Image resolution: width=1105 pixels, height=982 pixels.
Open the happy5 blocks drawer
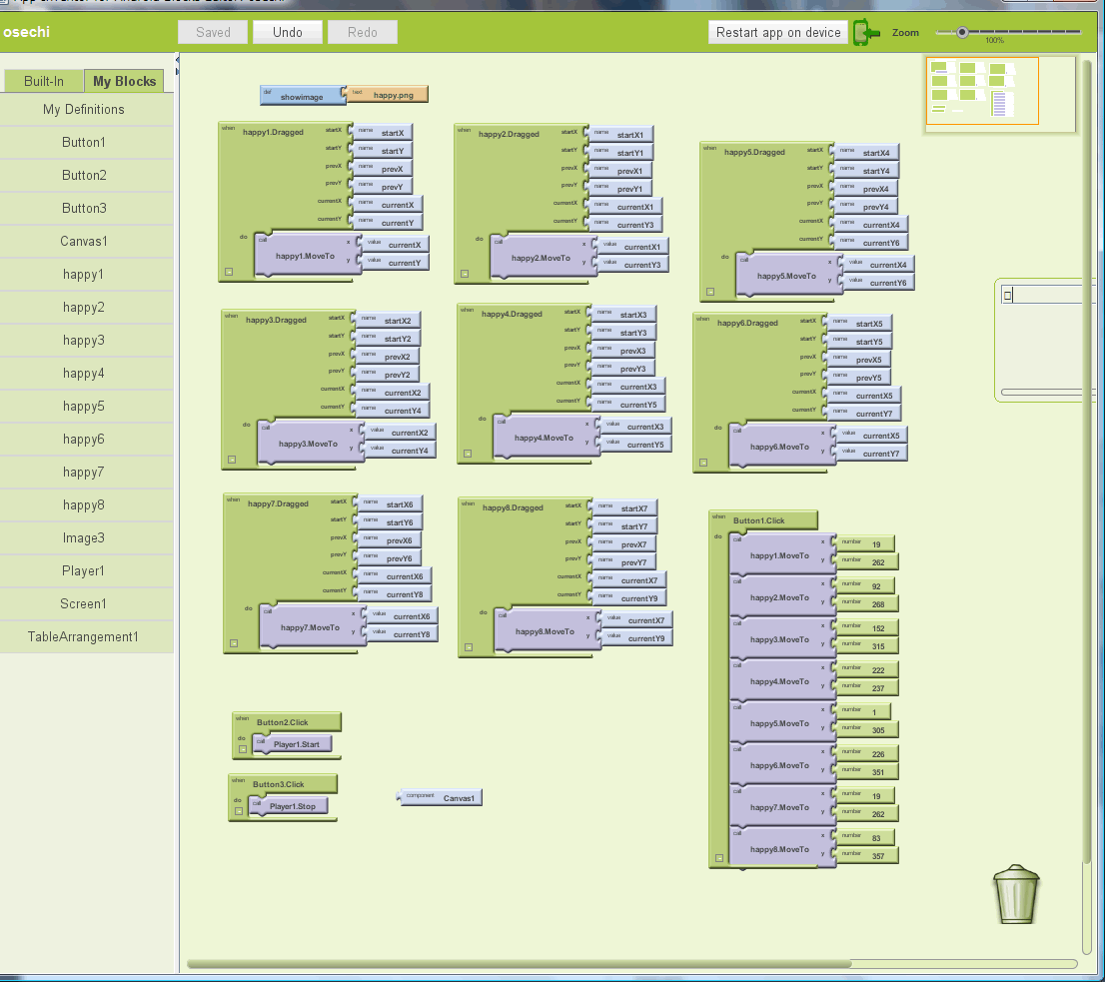[x=84, y=407]
